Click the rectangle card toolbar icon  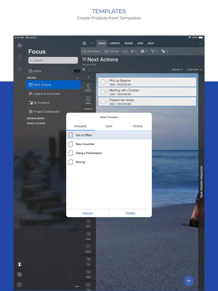point(125,52)
